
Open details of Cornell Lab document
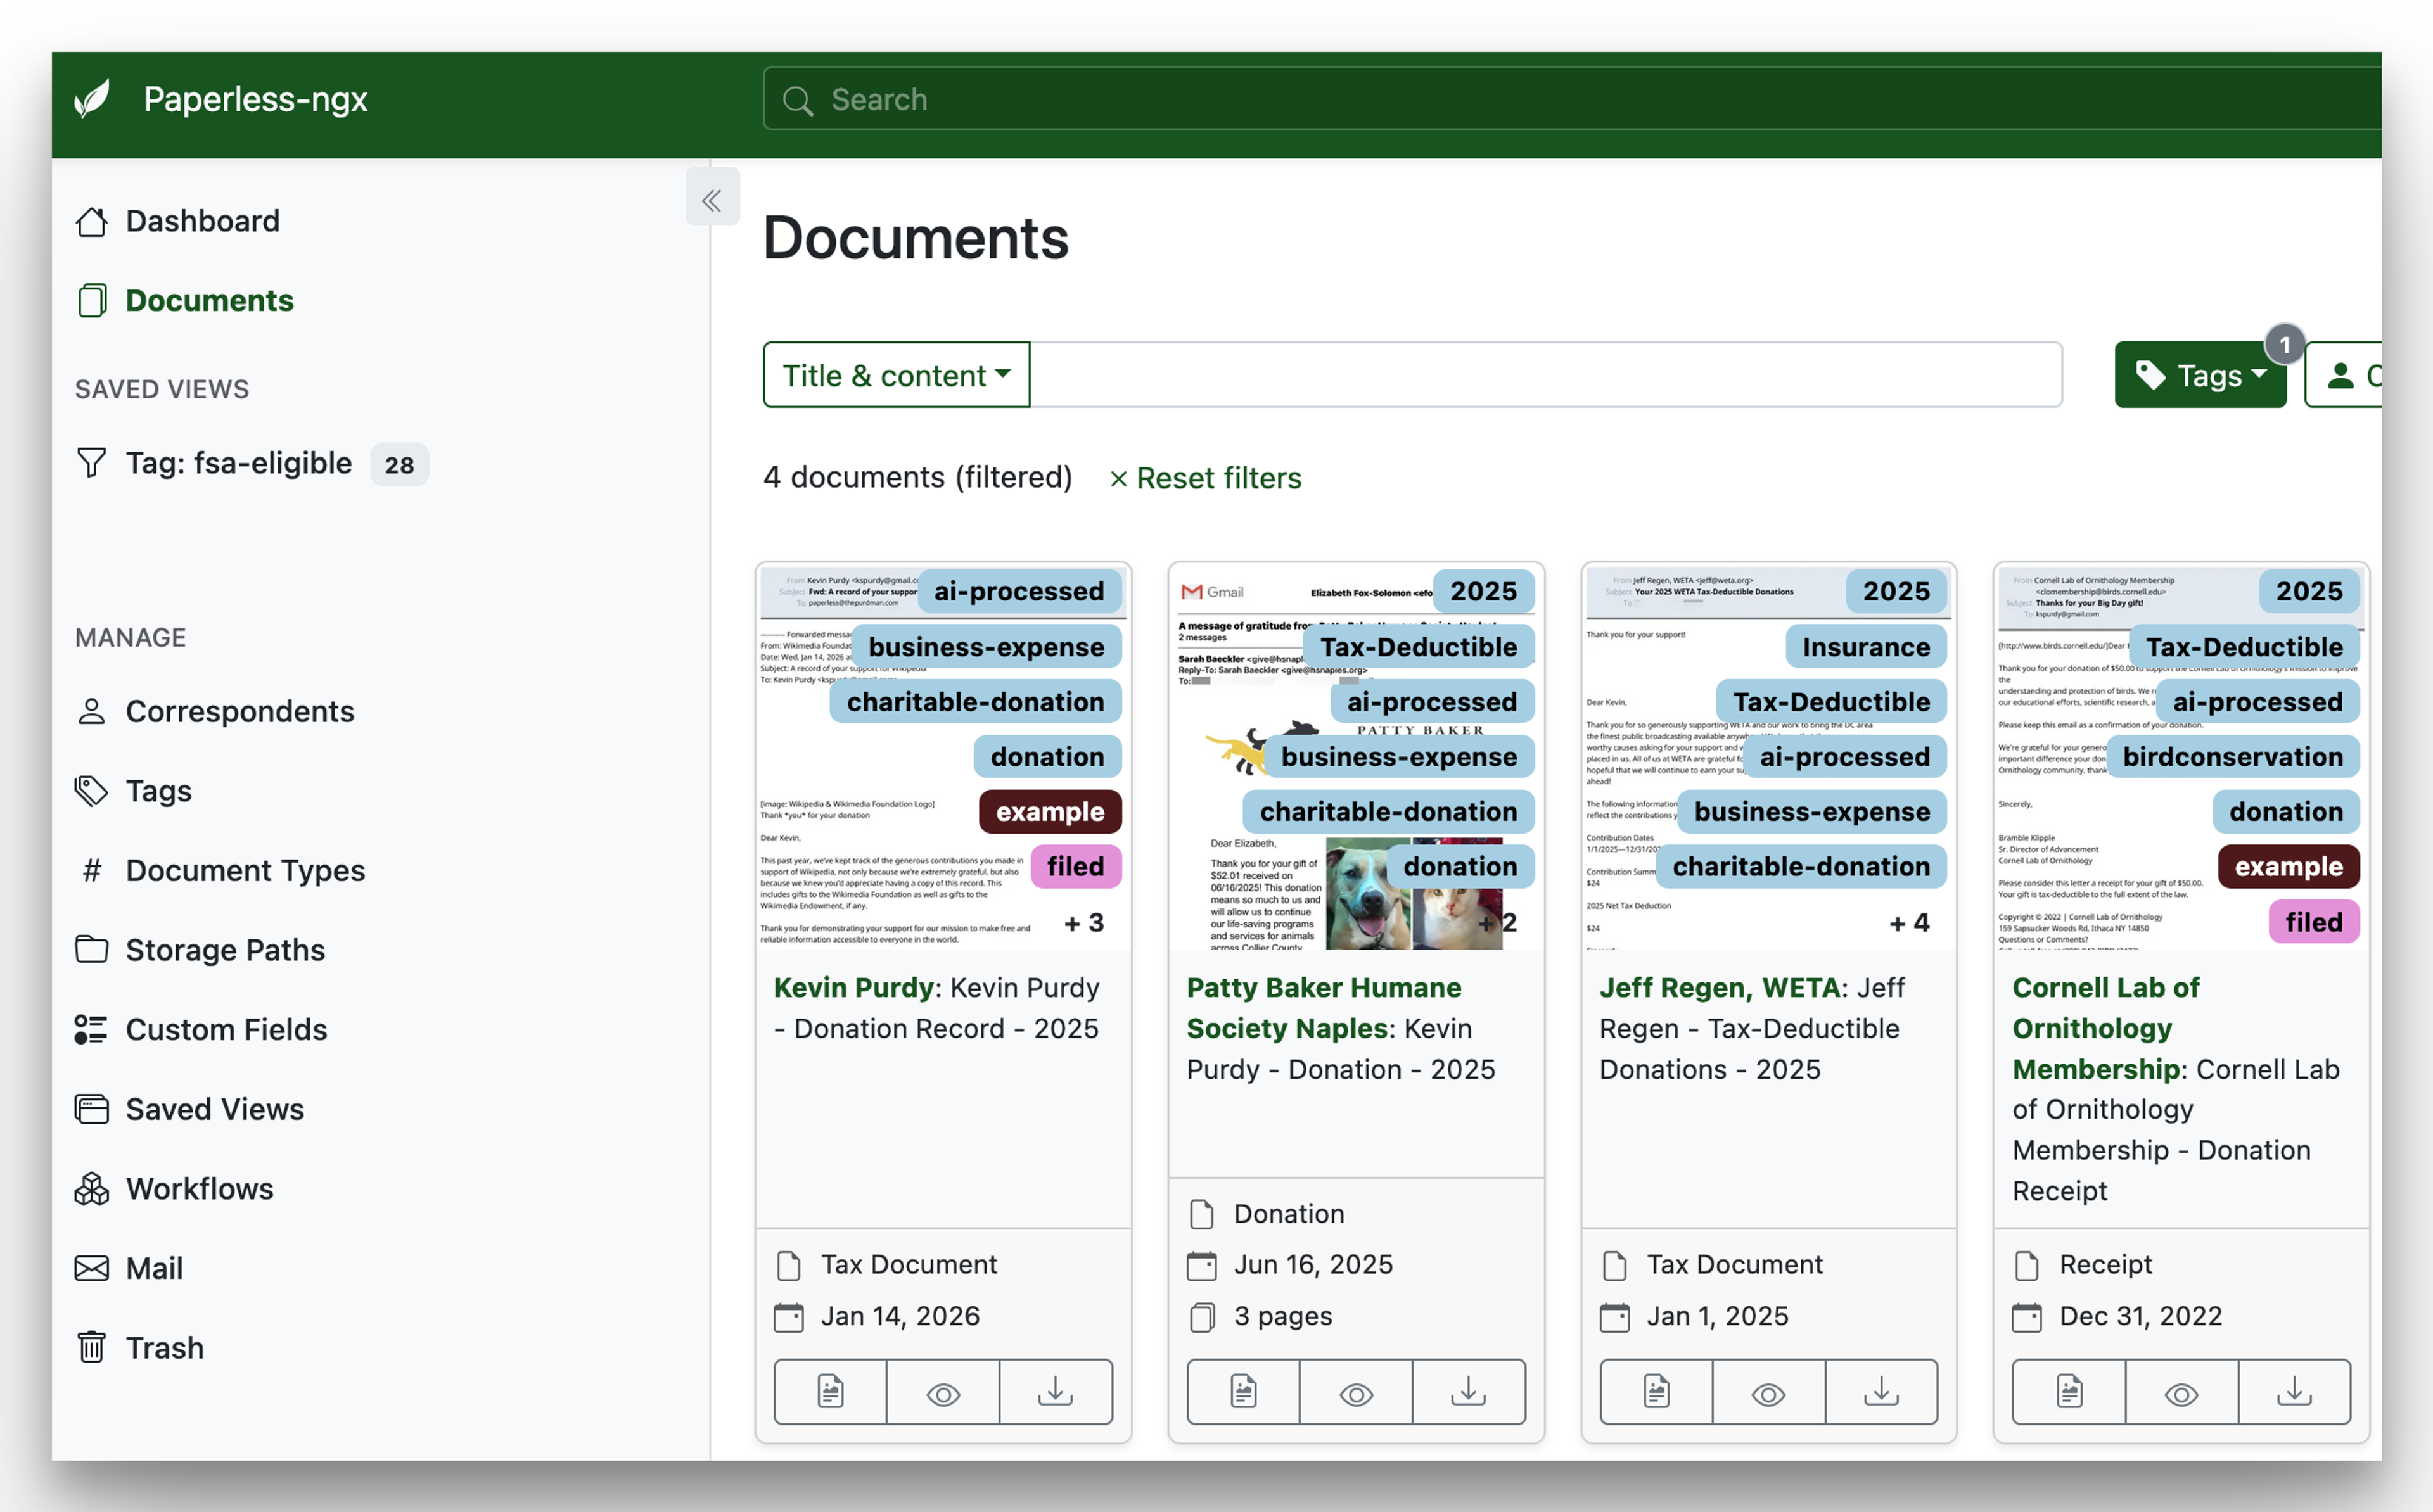(2069, 1392)
